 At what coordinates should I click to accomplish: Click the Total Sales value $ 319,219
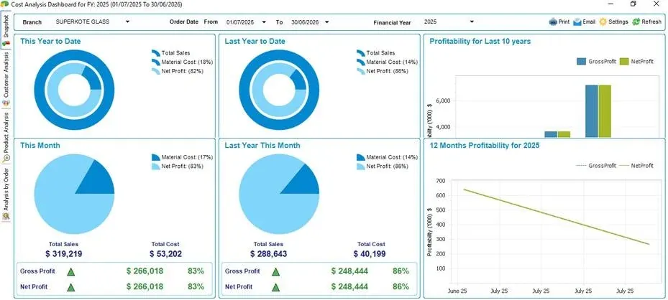pos(63,254)
